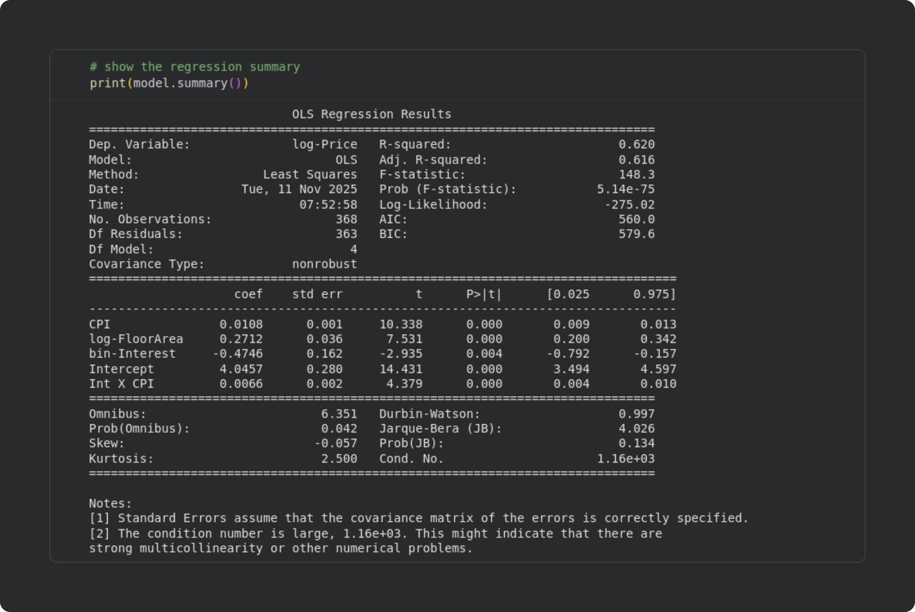Click the 'No. Observations:' value 368
This screenshot has width=915, height=612.
tap(346, 219)
